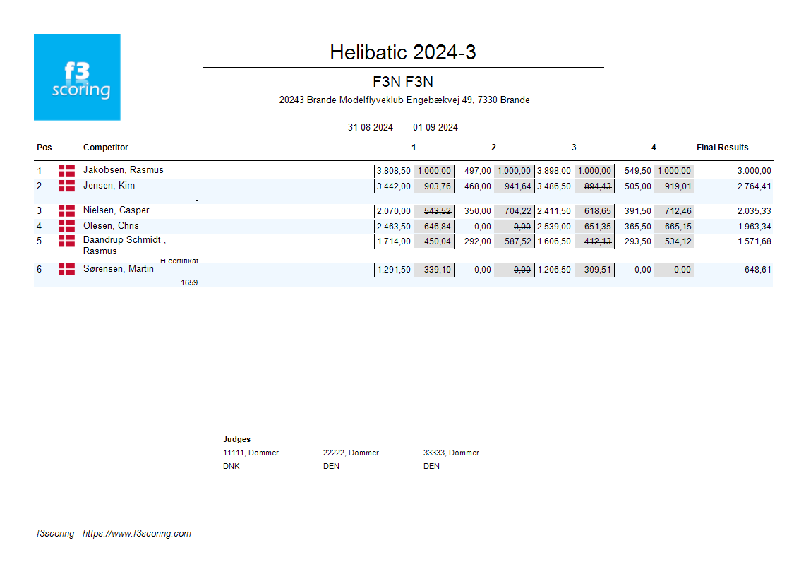Click normalized score 534,12
The width and height of the screenshot is (806, 574).
(x=678, y=241)
